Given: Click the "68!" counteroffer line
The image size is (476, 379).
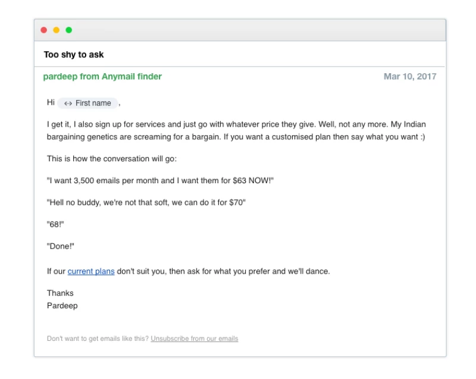Looking at the screenshot, I should (x=55, y=224).
